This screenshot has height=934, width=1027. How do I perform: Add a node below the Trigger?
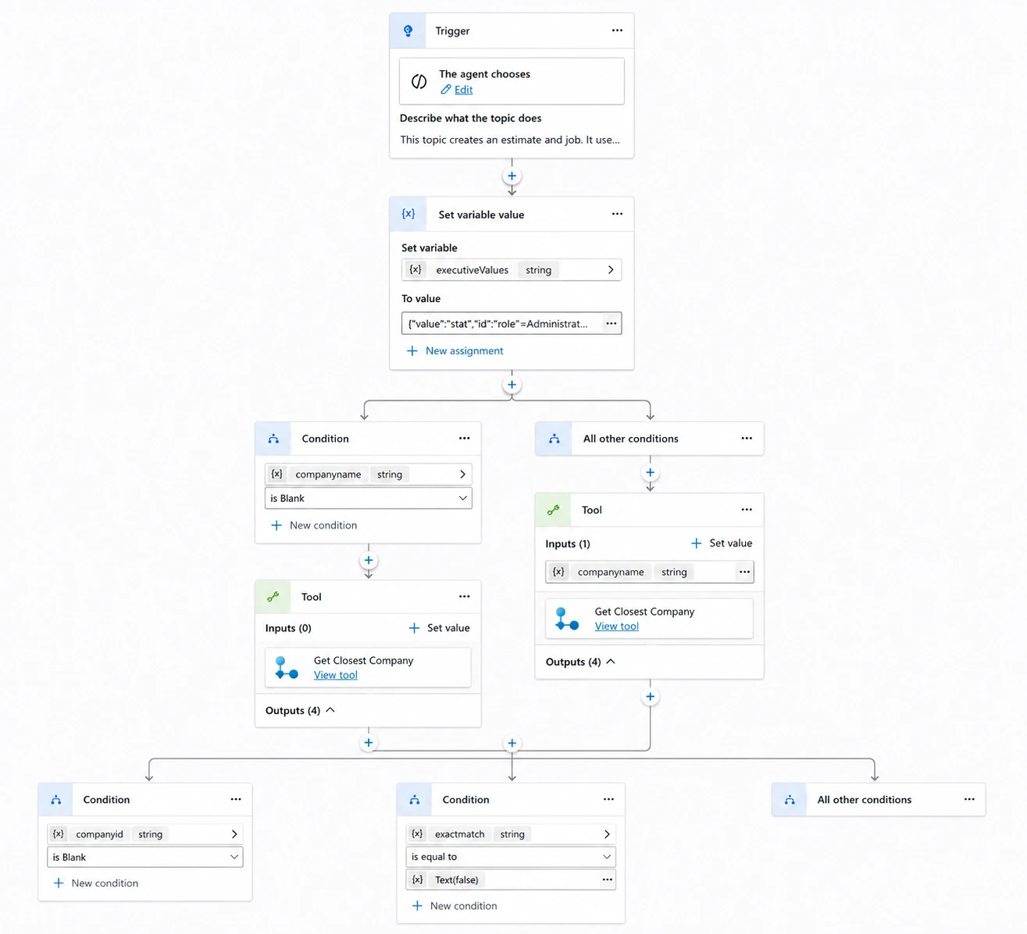click(x=512, y=176)
